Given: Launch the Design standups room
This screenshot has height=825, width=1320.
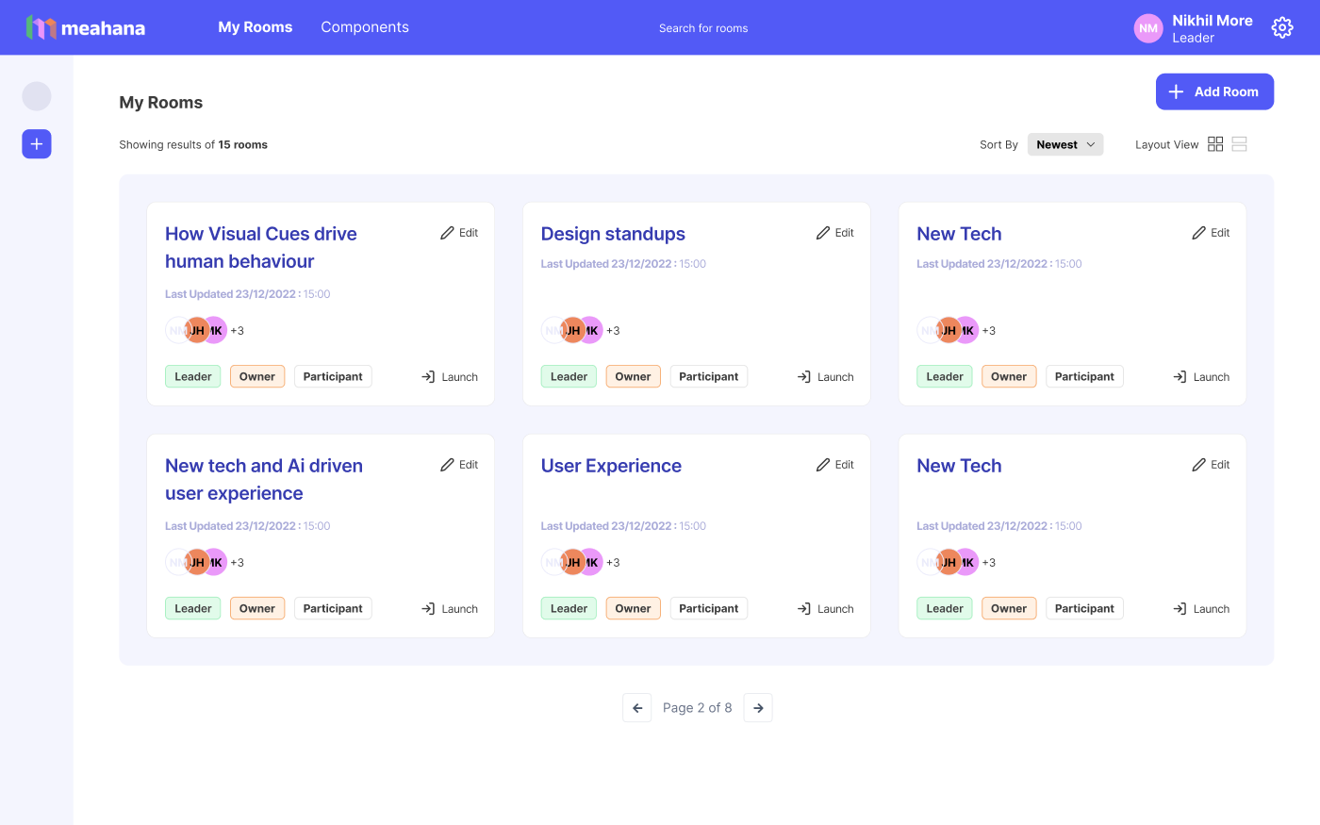Looking at the screenshot, I should (x=826, y=377).
